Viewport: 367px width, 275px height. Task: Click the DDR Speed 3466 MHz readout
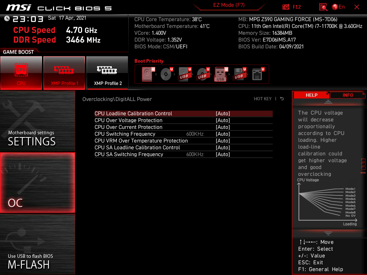(x=57, y=40)
